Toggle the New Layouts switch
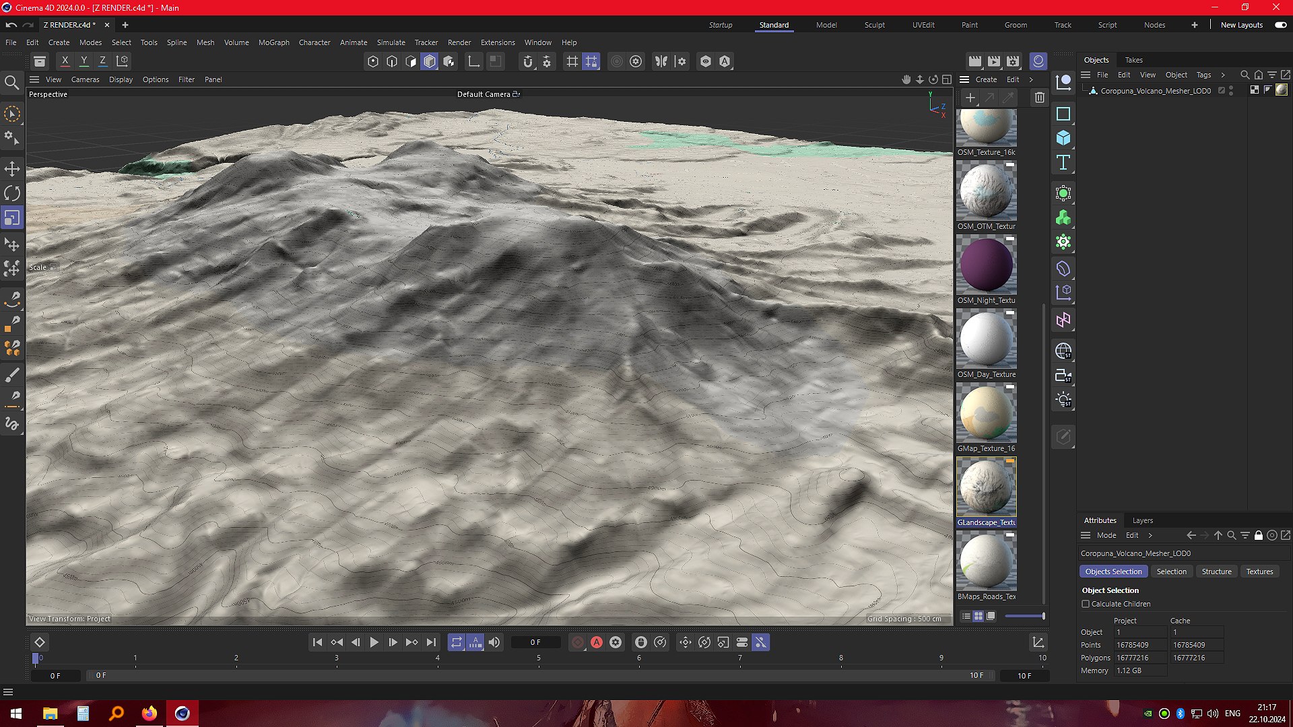1293x727 pixels. [x=1280, y=25]
